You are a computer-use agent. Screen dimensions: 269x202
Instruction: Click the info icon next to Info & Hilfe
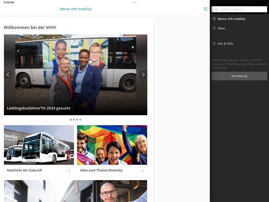pyautogui.click(x=214, y=43)
